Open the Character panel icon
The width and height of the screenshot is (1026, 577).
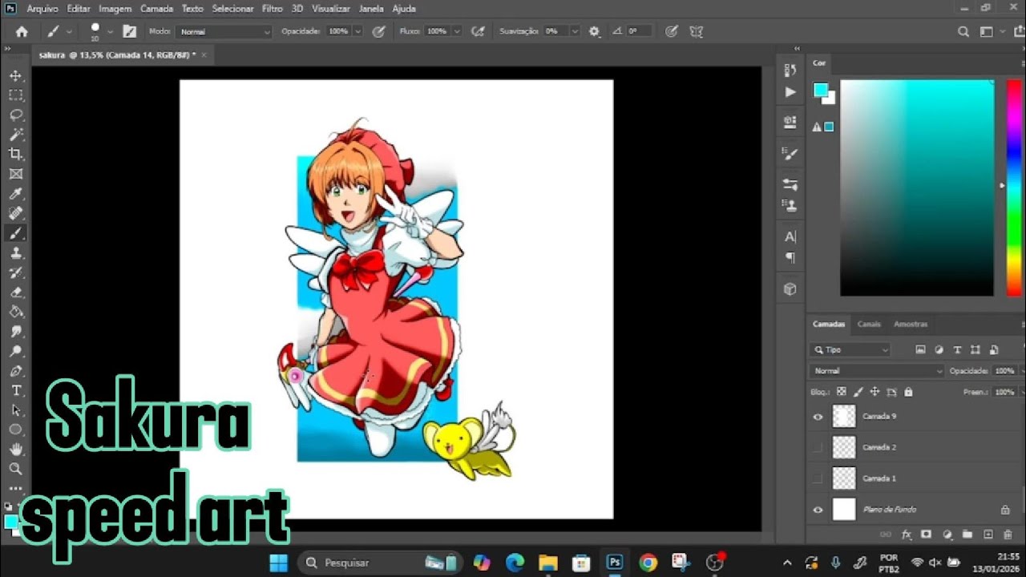[x=790, y=236]
